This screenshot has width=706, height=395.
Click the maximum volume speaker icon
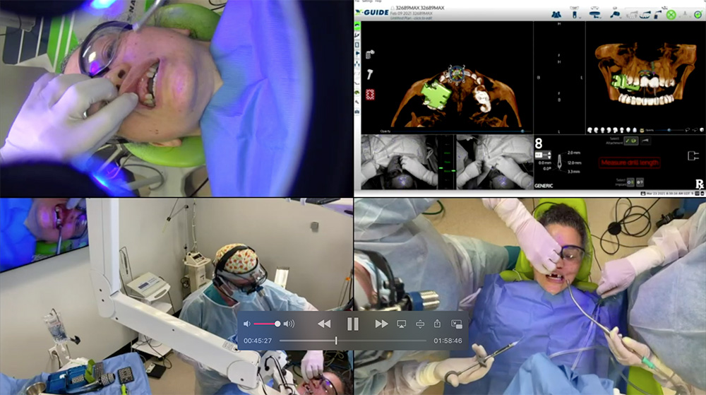click(289, 324)
